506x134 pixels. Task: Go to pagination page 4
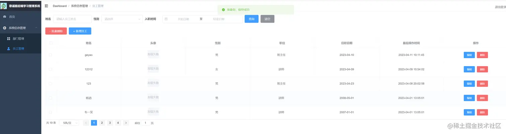(118, 123)
